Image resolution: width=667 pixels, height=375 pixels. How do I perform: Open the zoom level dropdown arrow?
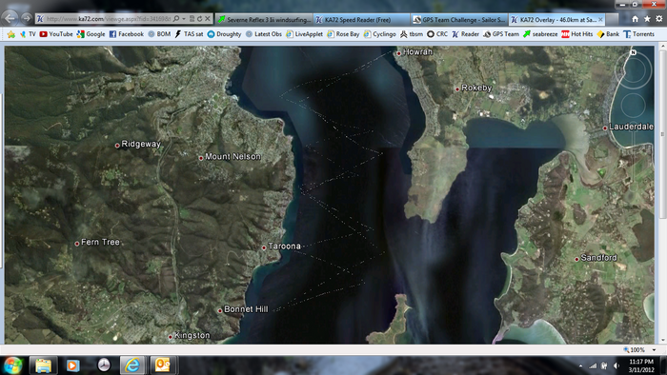(654, 350)
